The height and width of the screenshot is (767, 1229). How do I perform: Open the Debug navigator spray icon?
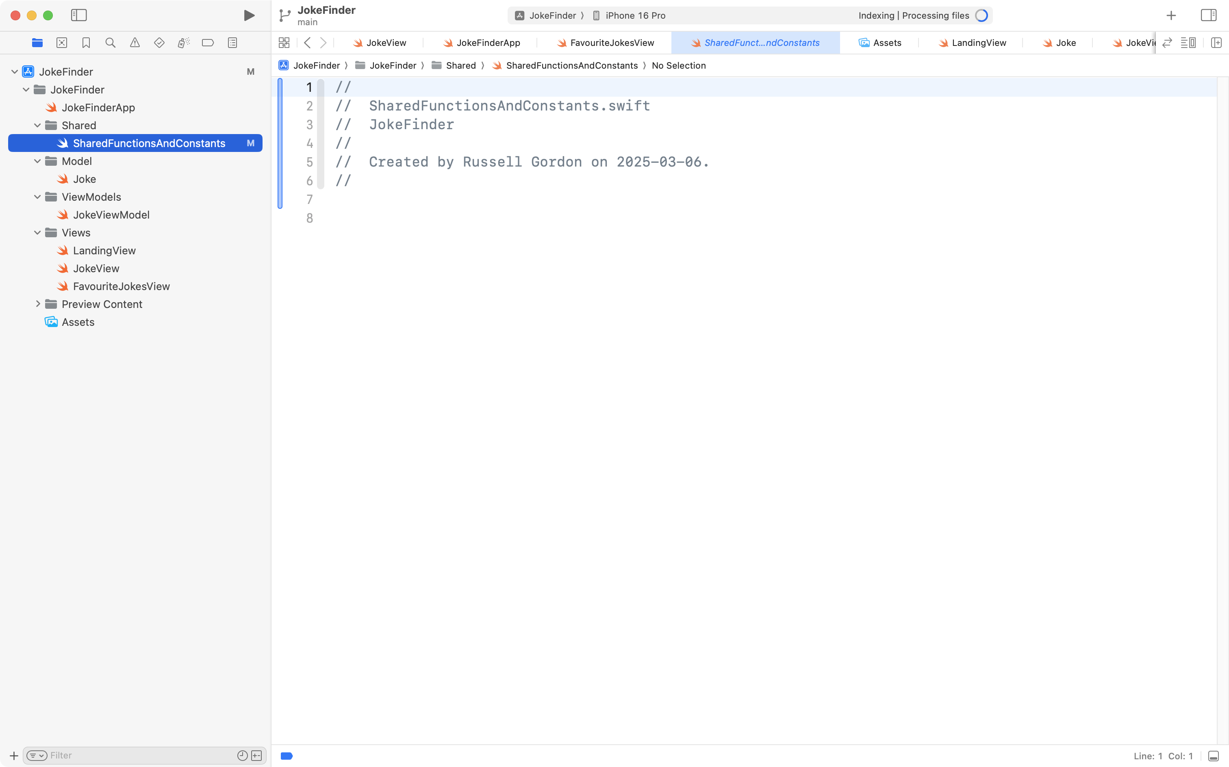coord(183,43)
